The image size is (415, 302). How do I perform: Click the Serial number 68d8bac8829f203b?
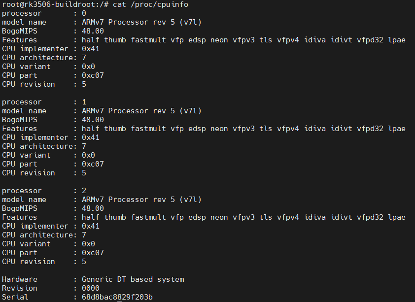117,297
